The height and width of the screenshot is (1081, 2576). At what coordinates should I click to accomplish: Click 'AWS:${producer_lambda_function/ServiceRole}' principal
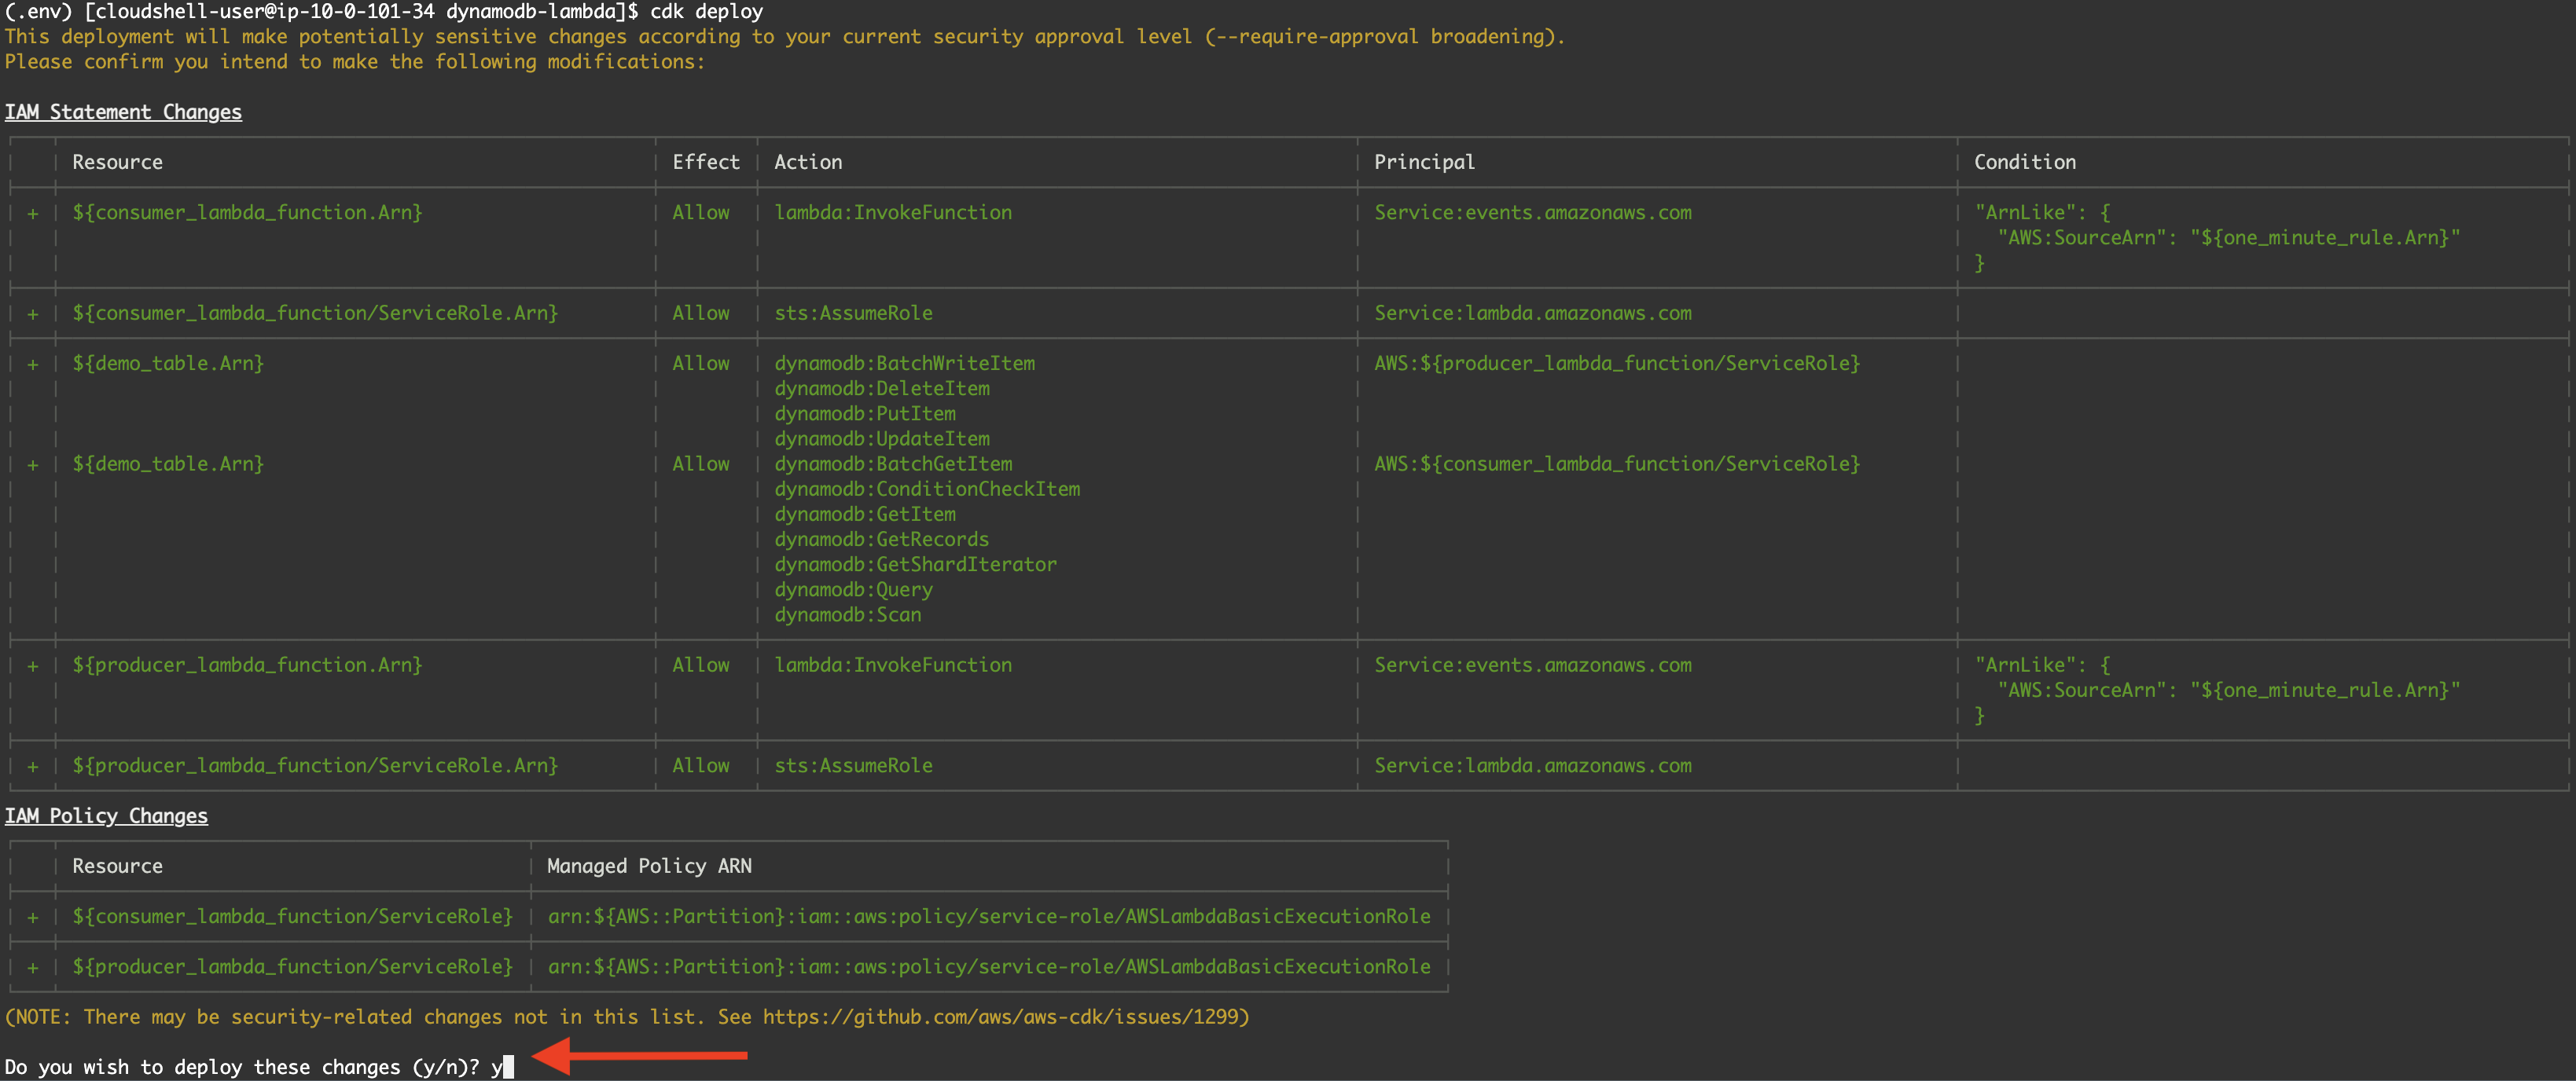click(1616, 364)
